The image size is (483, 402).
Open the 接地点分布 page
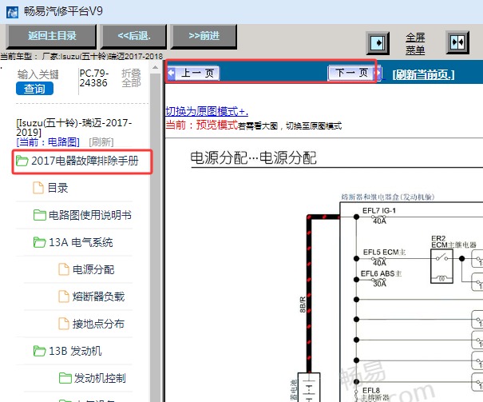point(98,324)
